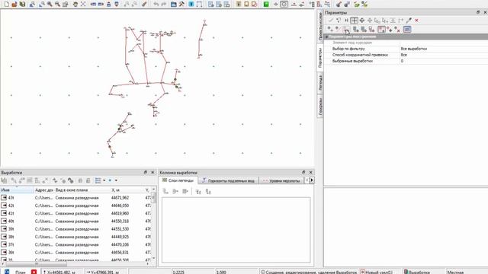
Task: Click the first layer icon in Колонка выработки toolbar
Action: 165,191
